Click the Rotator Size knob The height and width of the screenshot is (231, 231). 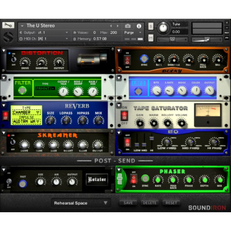(40, 182)
